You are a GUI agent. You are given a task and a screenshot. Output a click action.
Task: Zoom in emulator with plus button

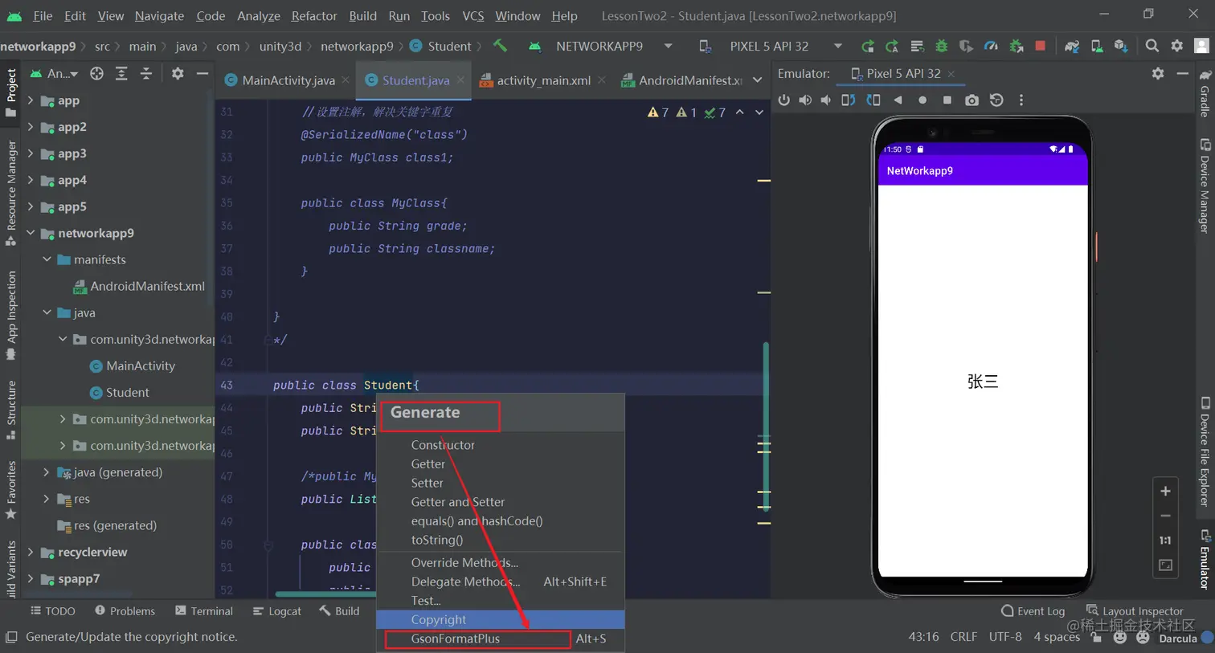click(1165, 492)
